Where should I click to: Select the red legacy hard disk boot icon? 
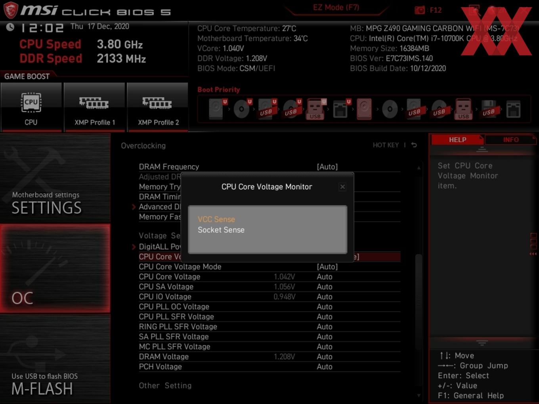click(x=364, y=109)
